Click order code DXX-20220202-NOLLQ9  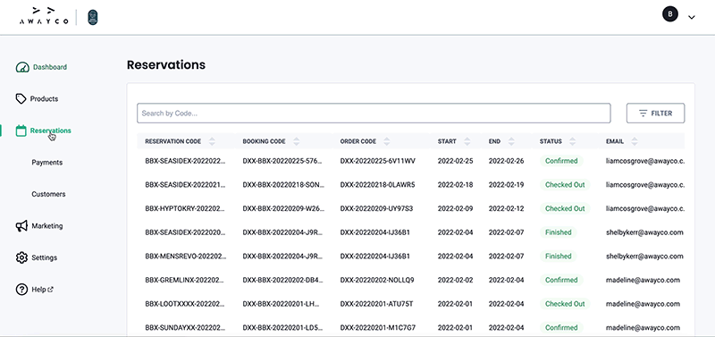[x=377, y=280]
